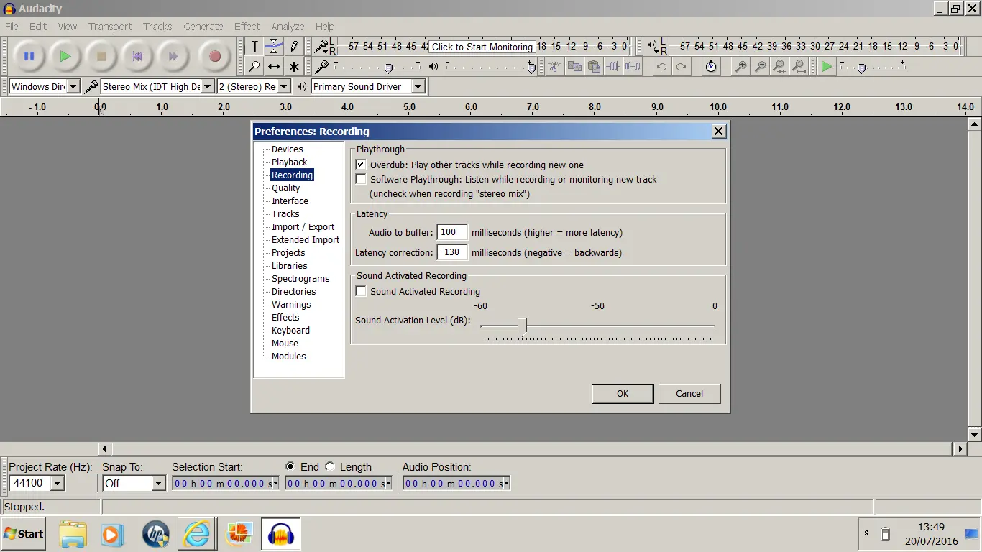This screenshot has width=982, height=552.
Task: Select Devices in preferences list
Action: (x=287, y=149)
